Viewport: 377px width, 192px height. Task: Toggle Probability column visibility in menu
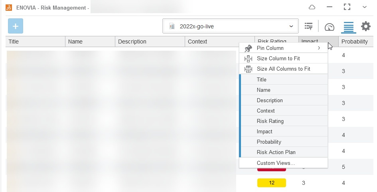pyautogui.click(x=284, y=141)
